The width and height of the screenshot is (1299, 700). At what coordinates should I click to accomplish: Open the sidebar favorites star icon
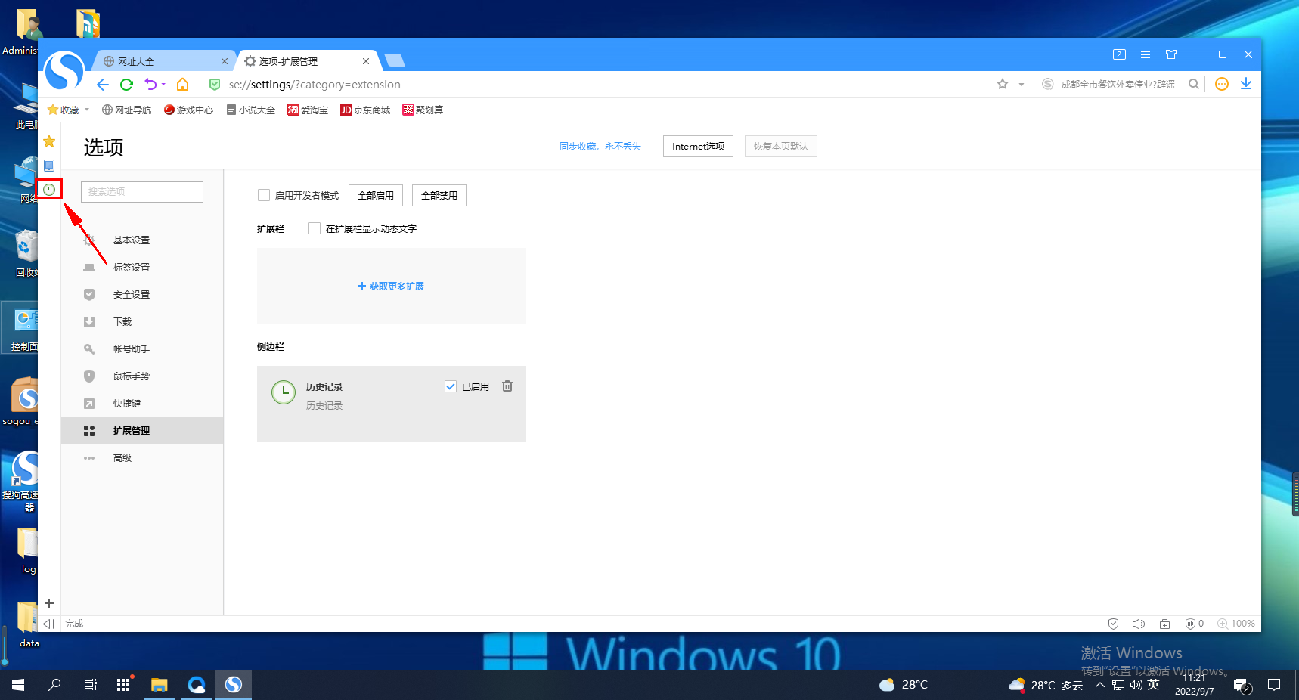[49, 141]
